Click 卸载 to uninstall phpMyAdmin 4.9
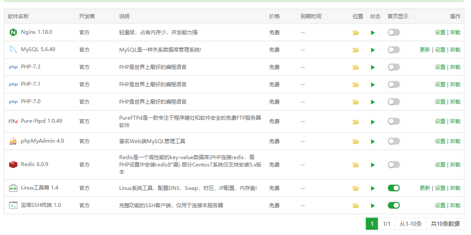 [455, 141]
